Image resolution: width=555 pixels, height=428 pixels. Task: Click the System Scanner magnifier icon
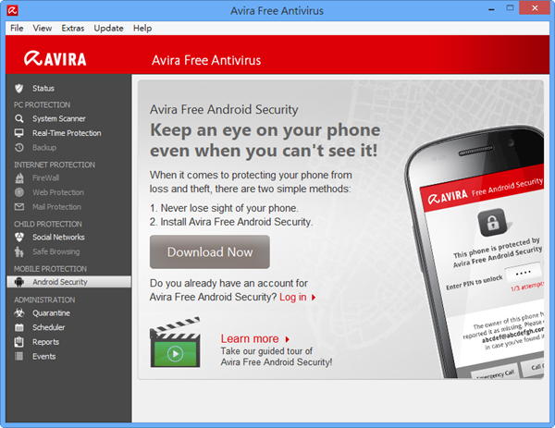(19, 118)
